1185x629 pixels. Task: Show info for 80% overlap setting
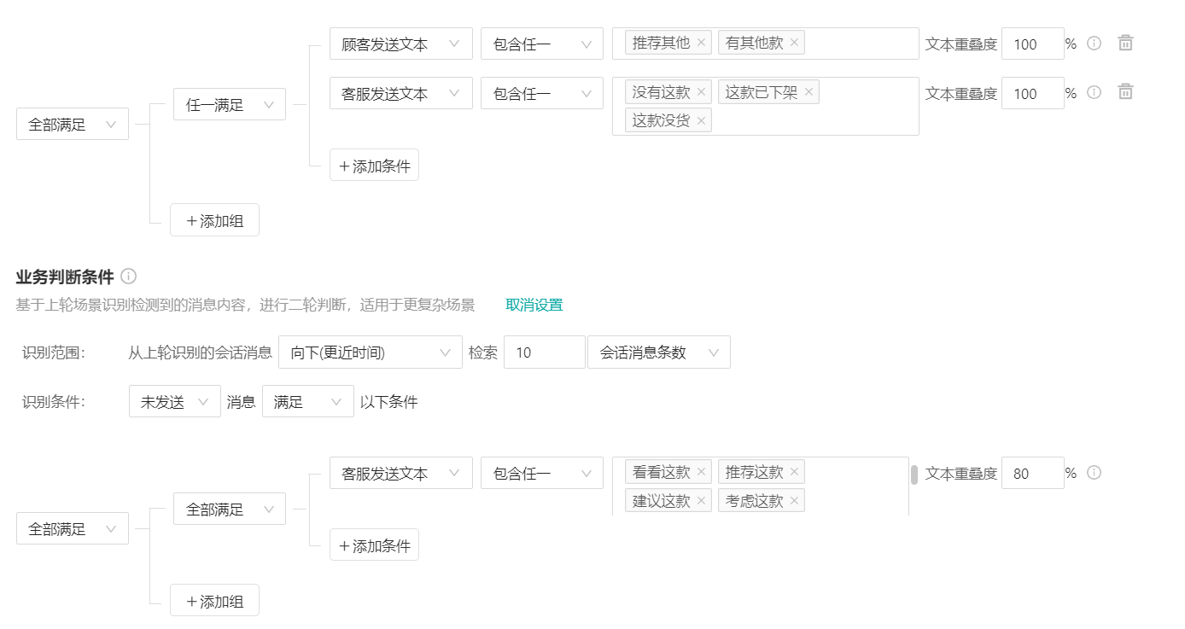coord(1095,472)
